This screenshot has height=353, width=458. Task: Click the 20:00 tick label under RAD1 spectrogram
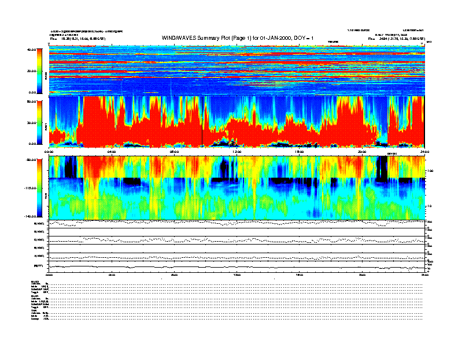(362, 152)
